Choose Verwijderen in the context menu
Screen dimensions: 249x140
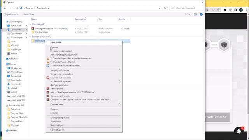coord(56,121)
